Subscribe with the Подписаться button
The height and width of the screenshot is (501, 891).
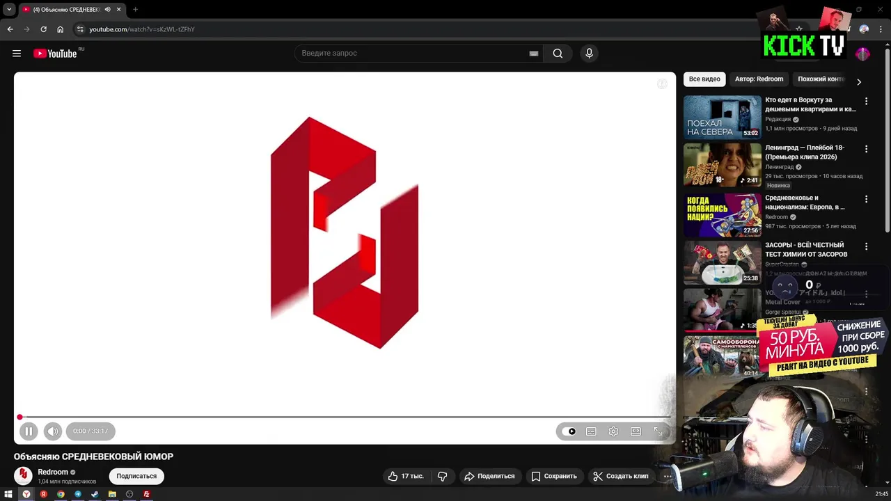click(x=136, y=476)
